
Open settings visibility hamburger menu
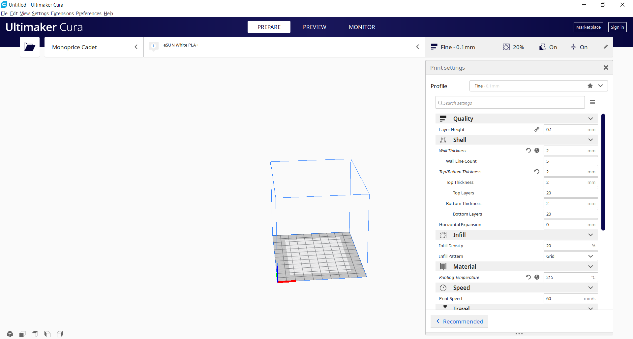[x=592, y=102]
